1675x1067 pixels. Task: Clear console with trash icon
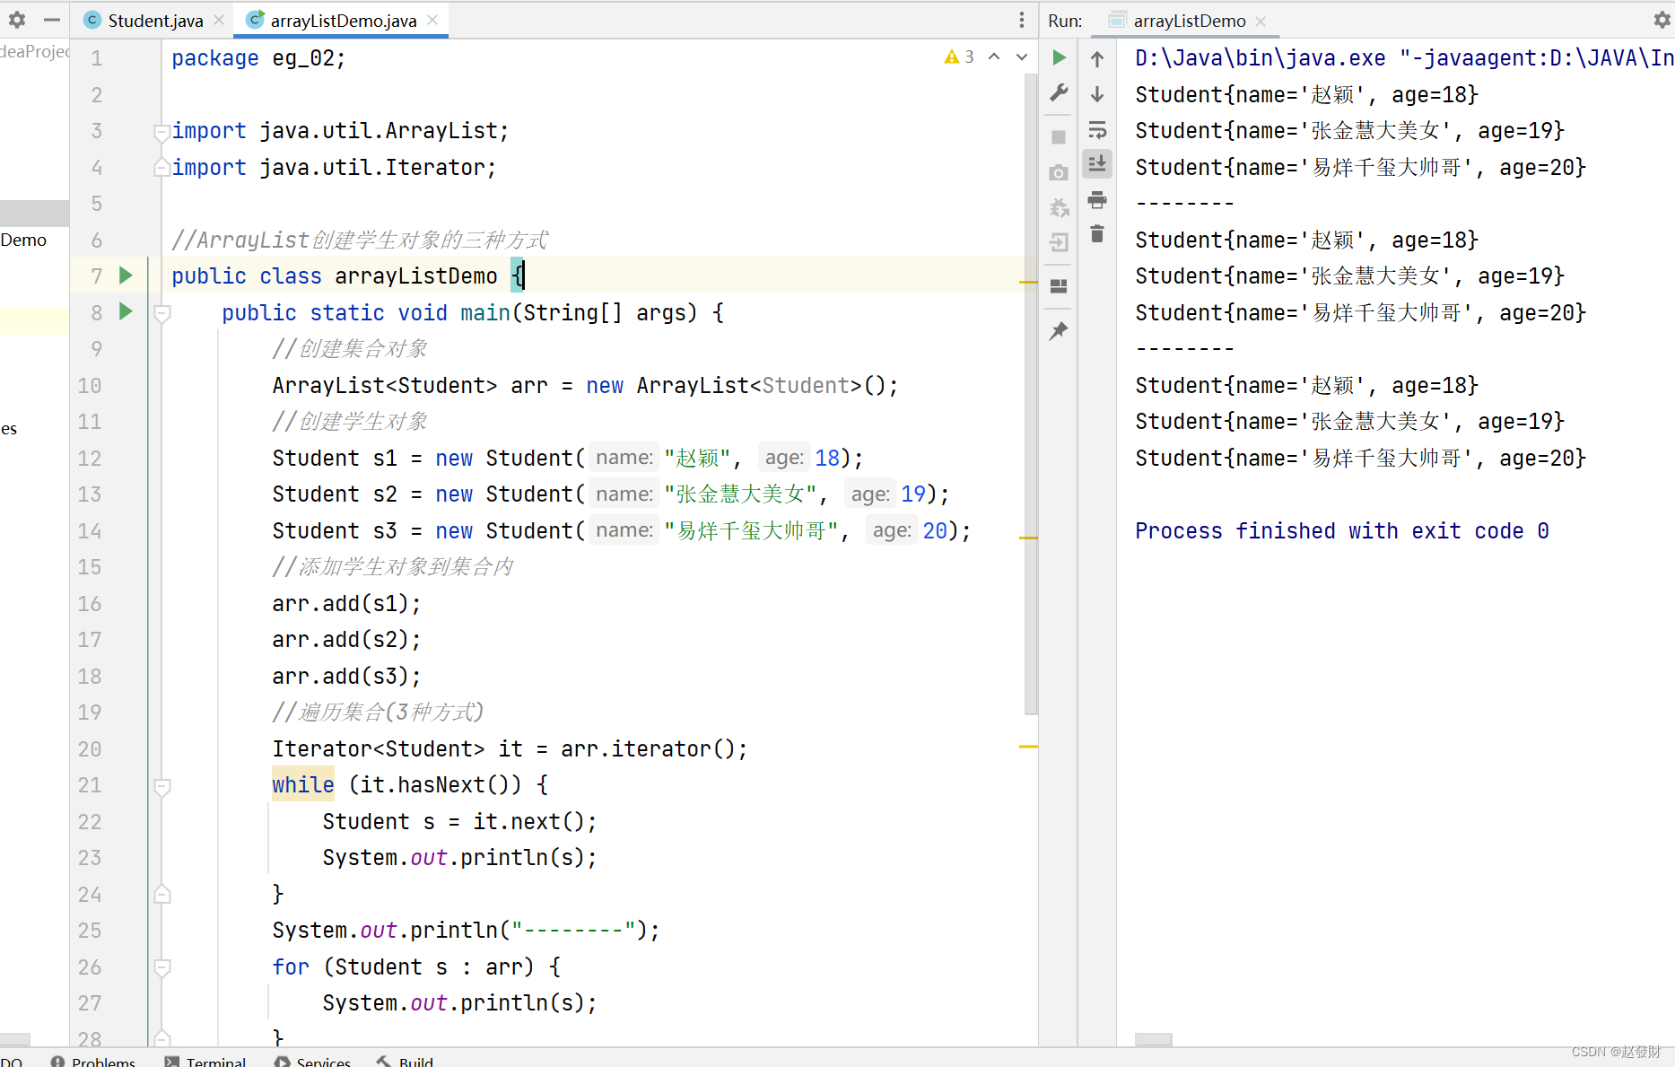pyautogui.click(x=1097, y=234)
